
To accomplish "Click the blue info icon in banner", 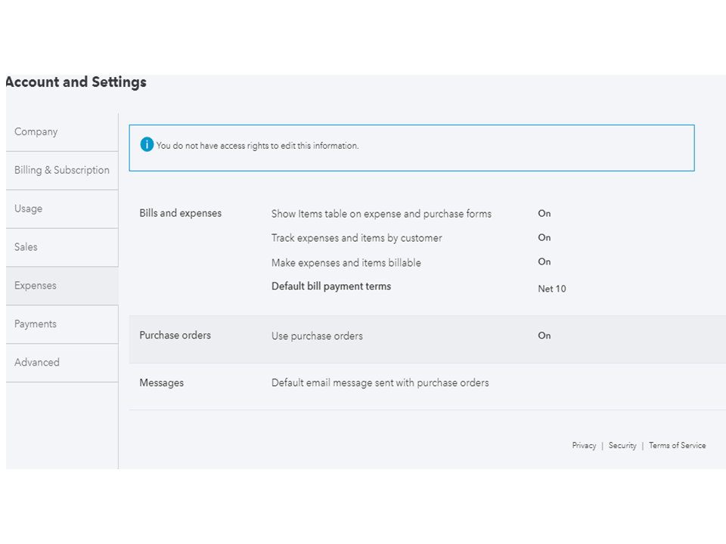I will coord(147,145).
